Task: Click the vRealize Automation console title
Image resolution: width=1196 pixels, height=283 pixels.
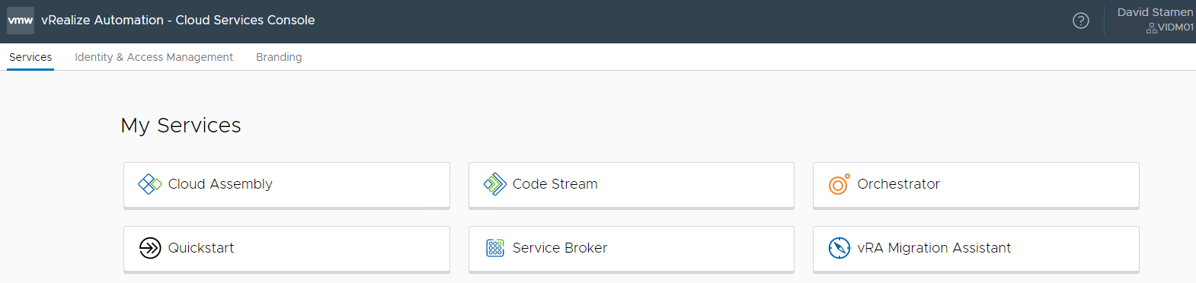Action: coord(178,21)
